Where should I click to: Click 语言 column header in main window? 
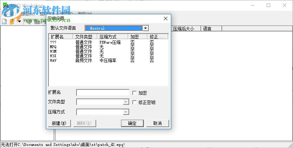point(211,29)
